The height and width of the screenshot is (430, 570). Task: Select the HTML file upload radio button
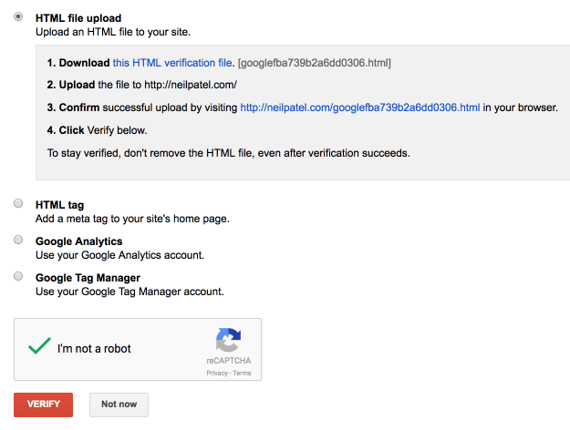[19, 17]
